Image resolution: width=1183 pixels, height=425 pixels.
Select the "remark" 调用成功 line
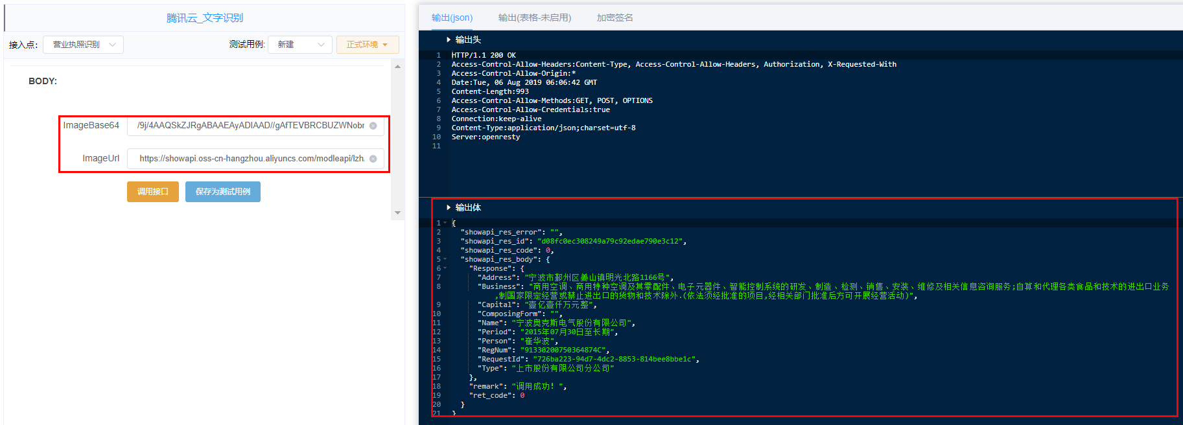tap(518, 386)
